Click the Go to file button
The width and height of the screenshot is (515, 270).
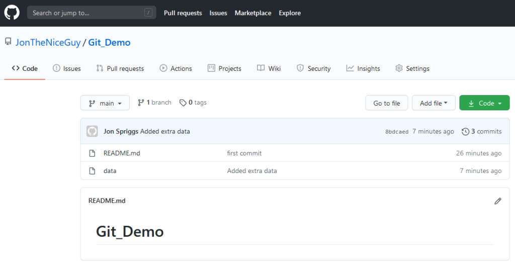pos(387,103)
